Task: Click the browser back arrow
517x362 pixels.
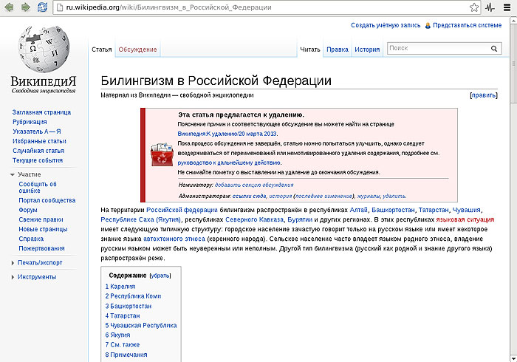Action: (10, 7)
